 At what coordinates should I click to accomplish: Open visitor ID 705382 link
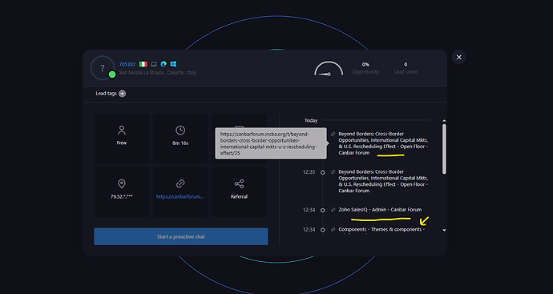[127, 65]
